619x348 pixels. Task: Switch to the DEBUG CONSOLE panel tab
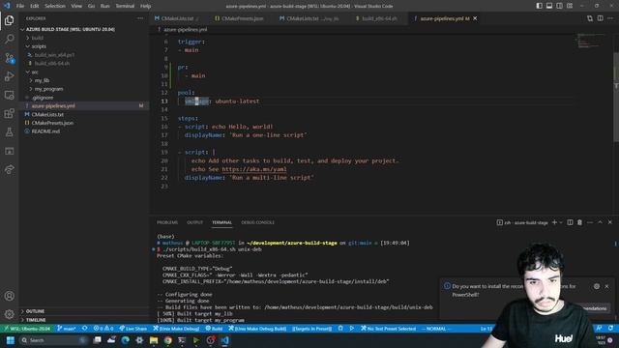258,222
